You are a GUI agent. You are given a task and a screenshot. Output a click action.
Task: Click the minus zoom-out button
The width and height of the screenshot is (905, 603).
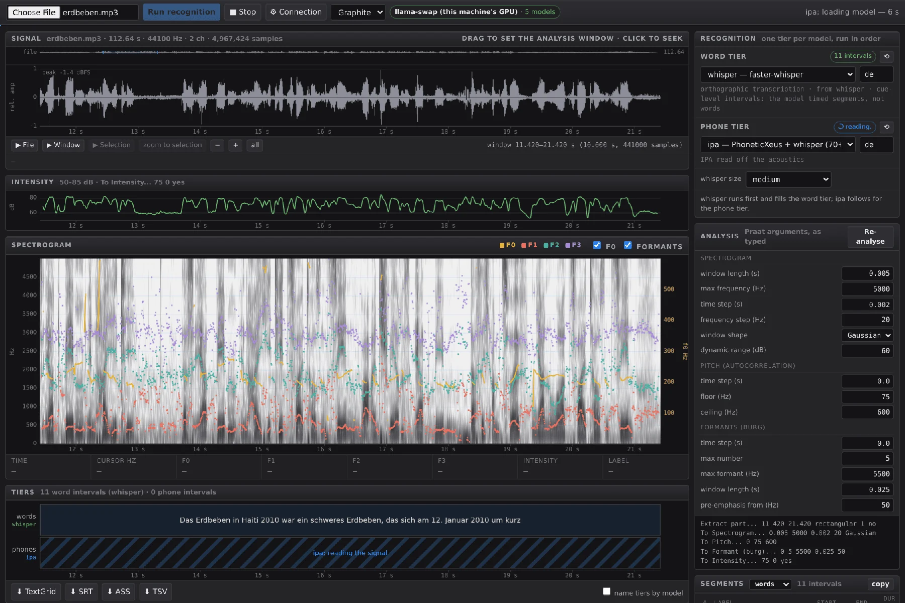coord(217,145)
